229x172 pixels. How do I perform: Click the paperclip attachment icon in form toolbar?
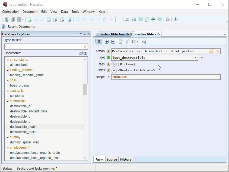tap(127, 42)
